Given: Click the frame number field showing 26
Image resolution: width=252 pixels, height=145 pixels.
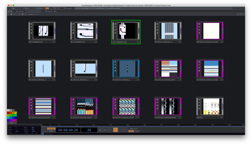Looking at the screenshot, I should click(x=89, y=130).
